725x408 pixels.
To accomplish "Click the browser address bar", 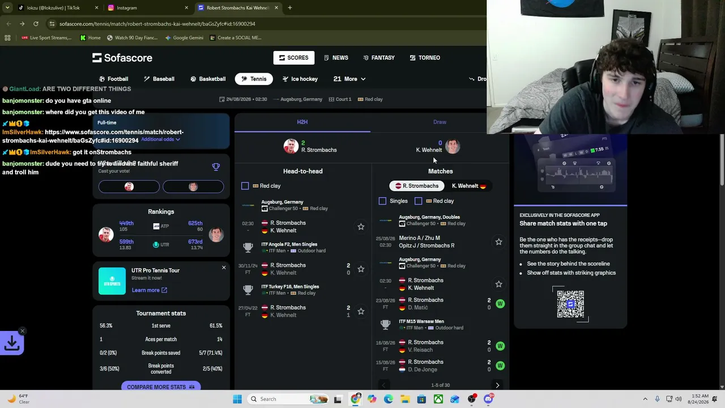I will coord(266,24).
